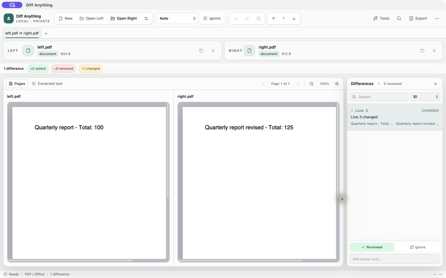Viewport: 446px width, 278px height.
Task: Toggle the ~1 changed filter
Action: 91,68
